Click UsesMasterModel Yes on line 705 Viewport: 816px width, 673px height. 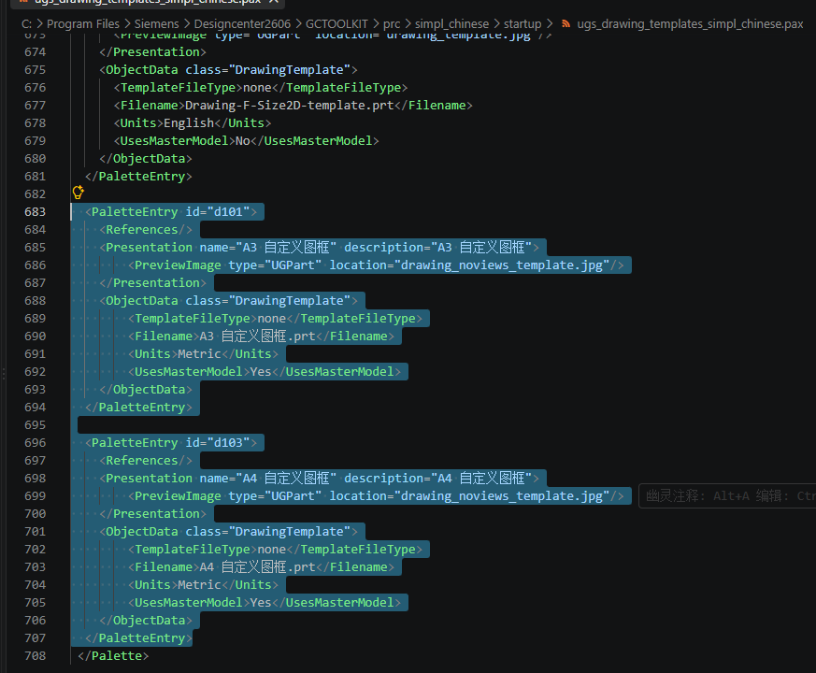(x=265, y=603)
